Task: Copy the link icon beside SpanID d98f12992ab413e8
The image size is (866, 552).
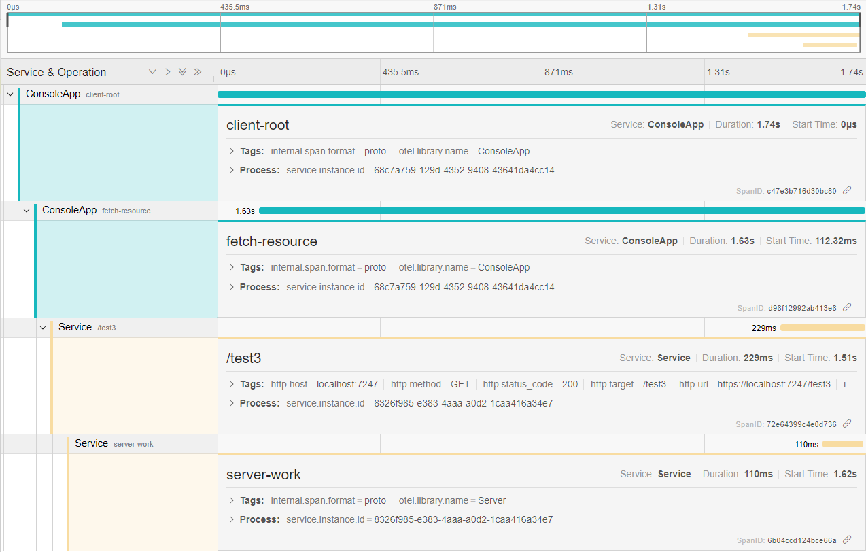Action: click(847, 307)
